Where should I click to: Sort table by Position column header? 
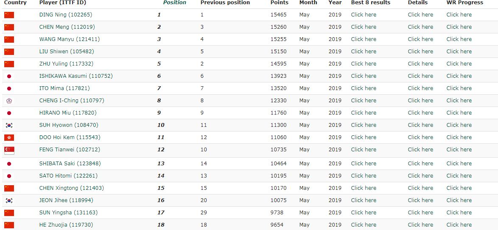pos(174,3)
